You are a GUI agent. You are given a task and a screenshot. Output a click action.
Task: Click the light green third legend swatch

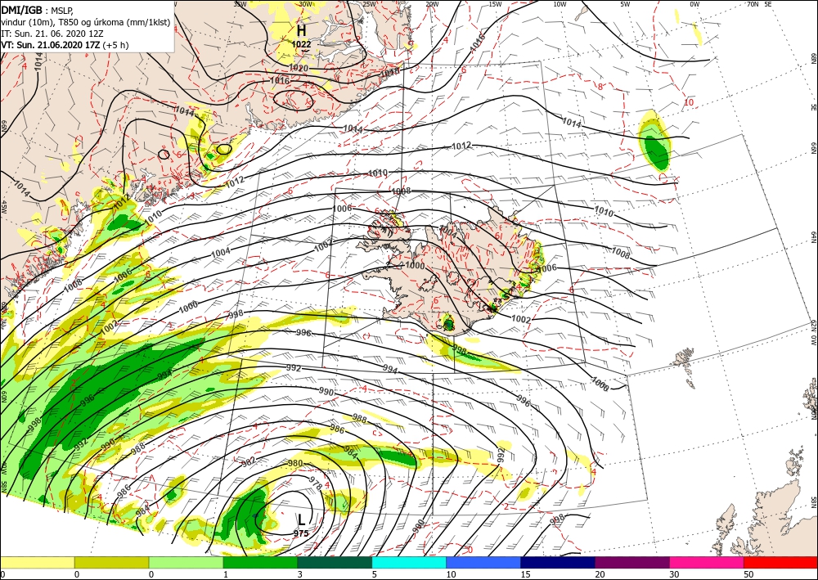(x=186, y=562)
